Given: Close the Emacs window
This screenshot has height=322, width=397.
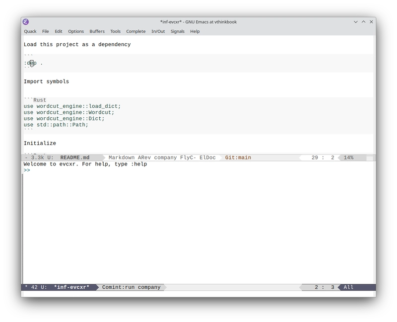Looking at the screenshot, I should tap(371, 22).
